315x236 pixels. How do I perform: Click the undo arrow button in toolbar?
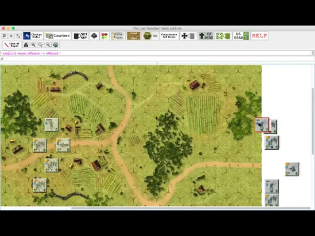pos(4,36)
